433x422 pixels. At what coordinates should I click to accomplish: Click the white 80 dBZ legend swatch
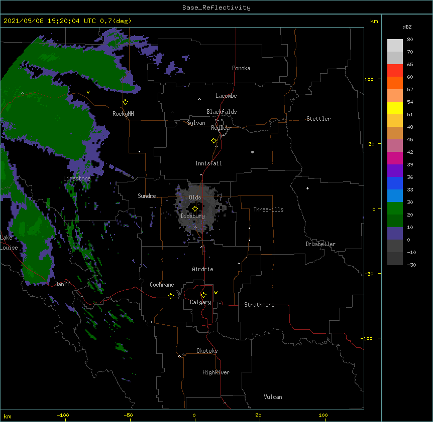[395, 46]
